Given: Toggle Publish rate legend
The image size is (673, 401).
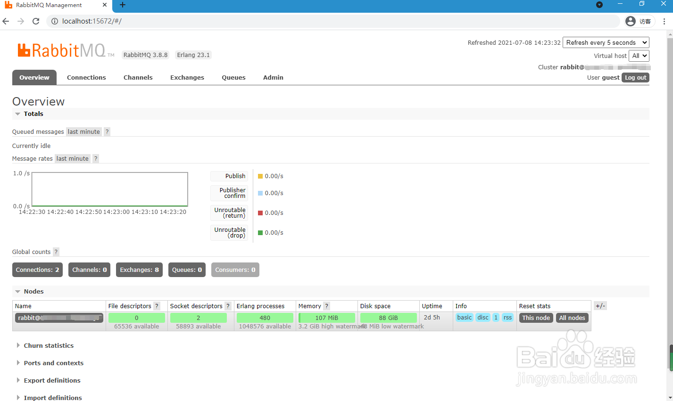Looking at the screenshot, I should (x=229, y=176).
